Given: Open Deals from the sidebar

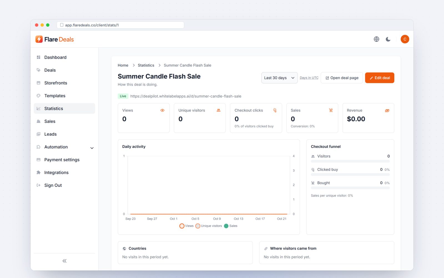Looking at the screenshot, I should pos(64,70).
